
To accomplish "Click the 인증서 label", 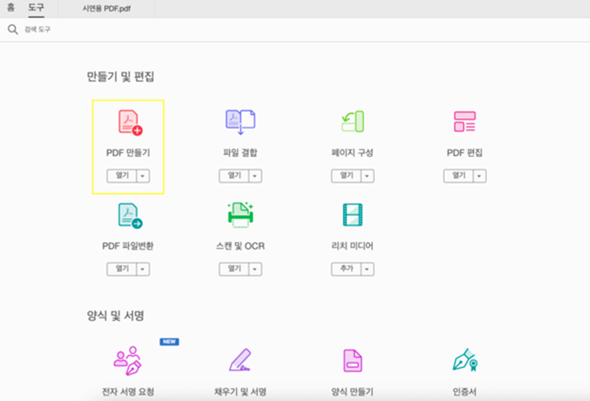I will (465, 392).
